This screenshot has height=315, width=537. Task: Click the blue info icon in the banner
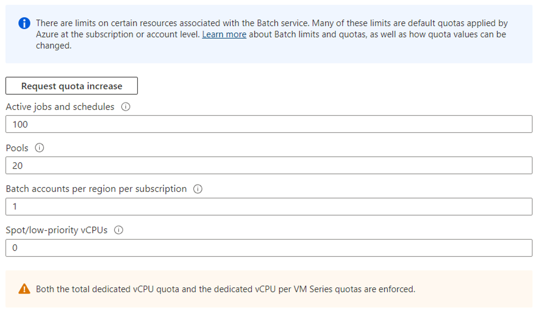[24, 23]
